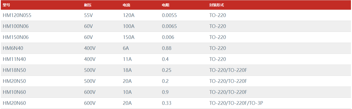Screen dimensions: 352x109
Task: Click the 55V voltage cell
Action: tap(88, 15)
